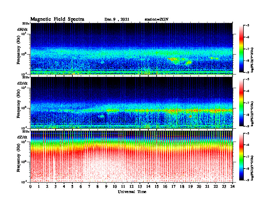Click hour 9 on the Universal Time axis
The height and width of the screenshot is (214, 277).
106,186
